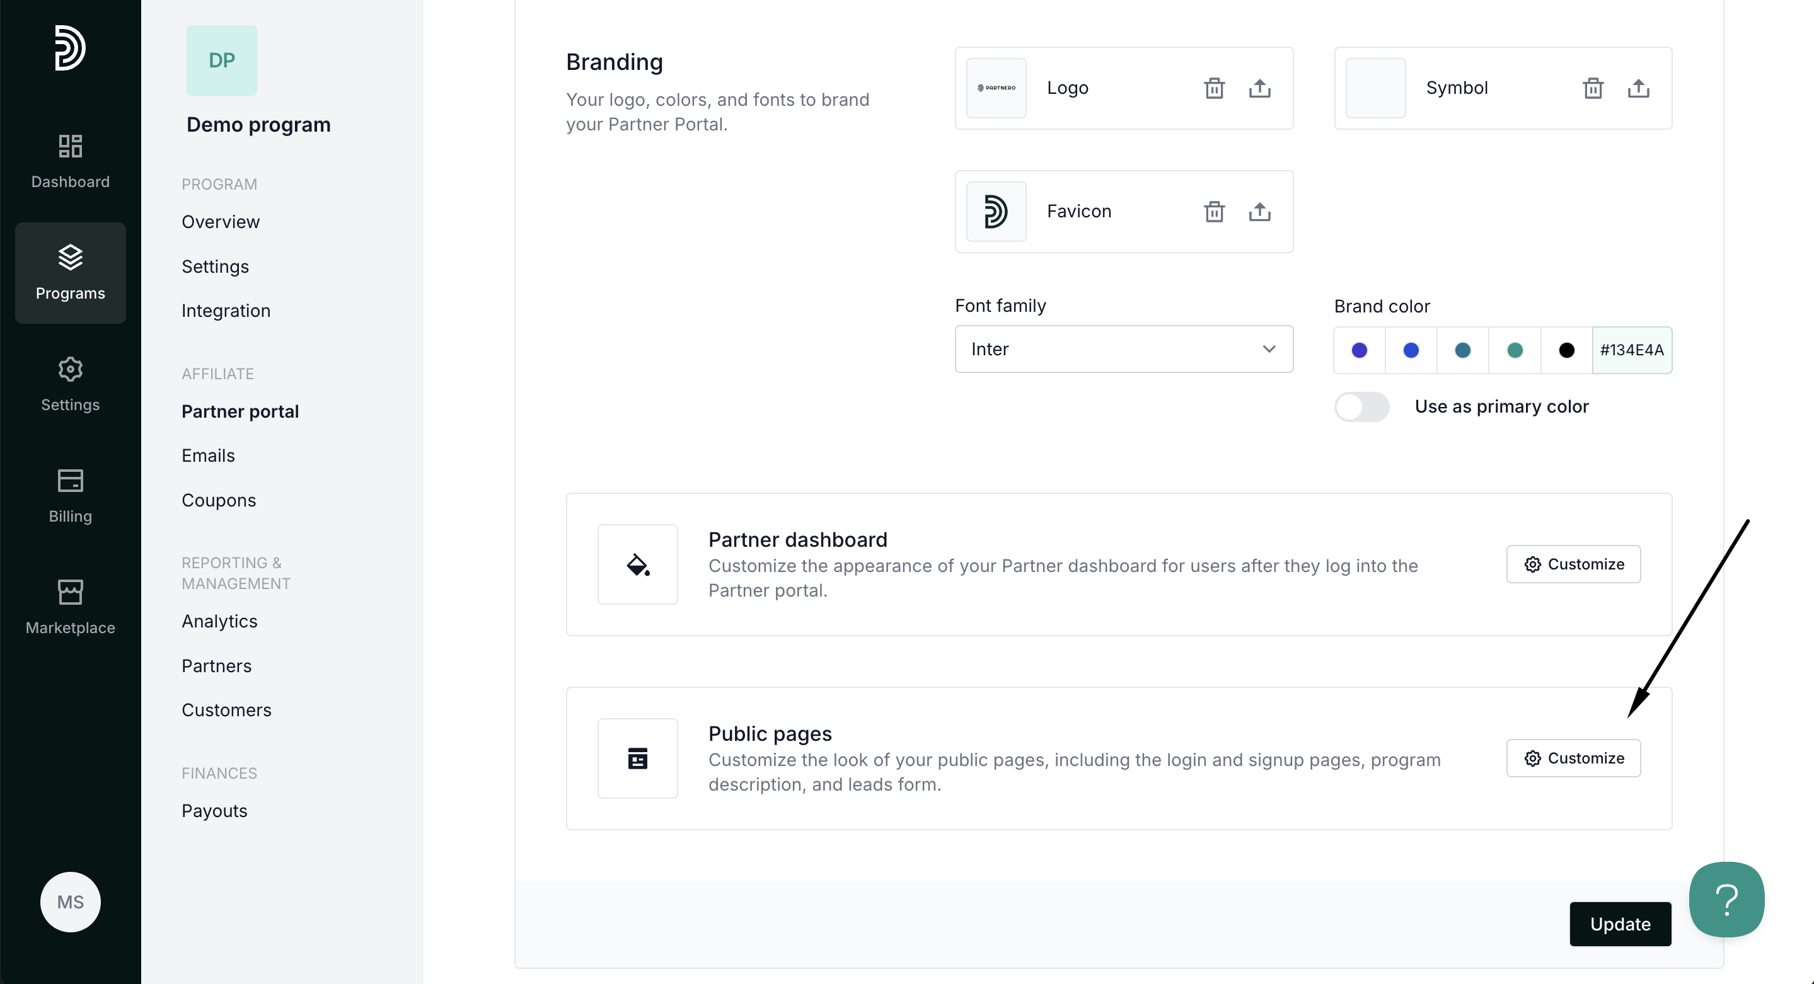Delete the Symbol image

1593,88
